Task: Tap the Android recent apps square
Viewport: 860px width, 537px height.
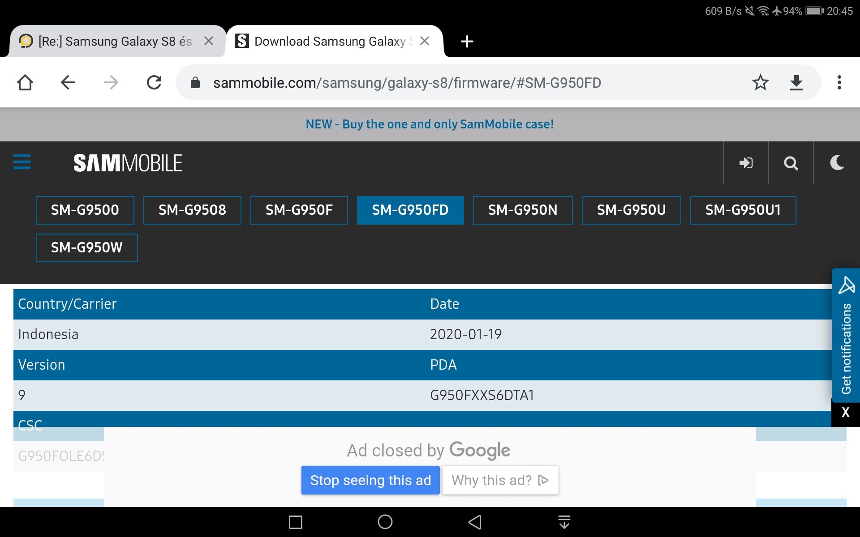Action: pyautogui.click(x=296, y=522)
